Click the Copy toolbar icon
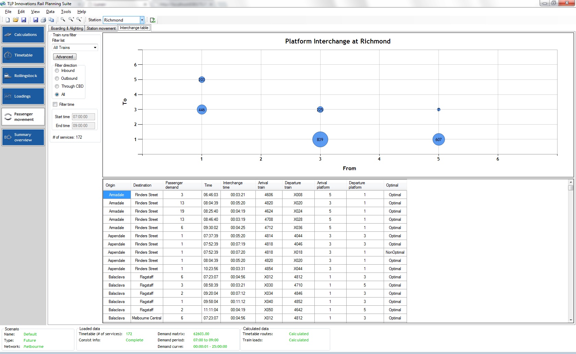 (51, 20)
